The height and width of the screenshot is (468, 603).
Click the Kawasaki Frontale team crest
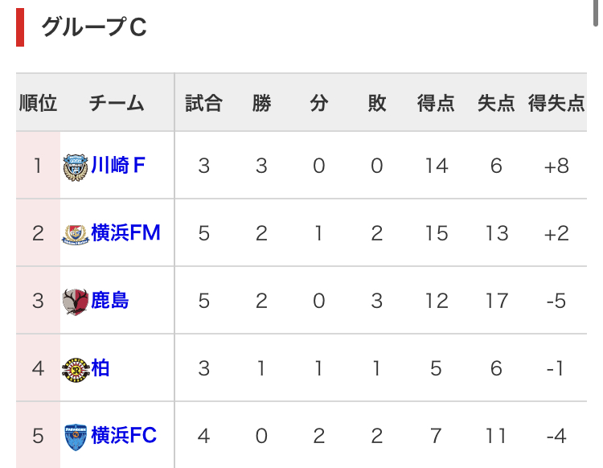click(x=76, y=167)
